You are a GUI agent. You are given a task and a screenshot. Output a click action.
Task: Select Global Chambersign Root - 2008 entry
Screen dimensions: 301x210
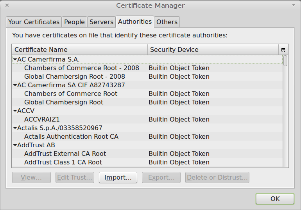coord(74,77)
